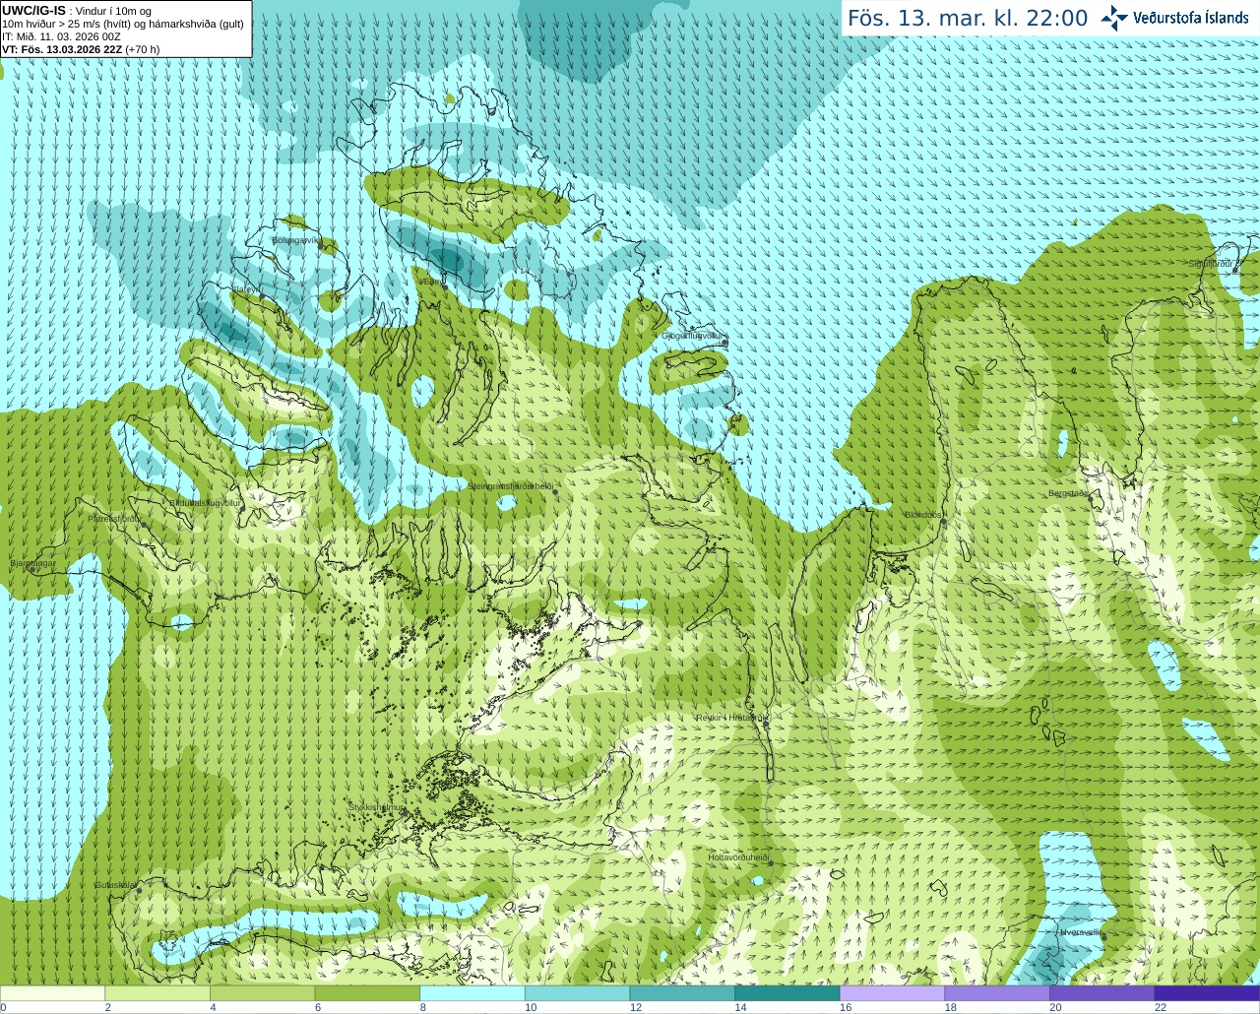
Task: Select the 14–16 m/s dark teal legend swatch
Action: (787, 993)
